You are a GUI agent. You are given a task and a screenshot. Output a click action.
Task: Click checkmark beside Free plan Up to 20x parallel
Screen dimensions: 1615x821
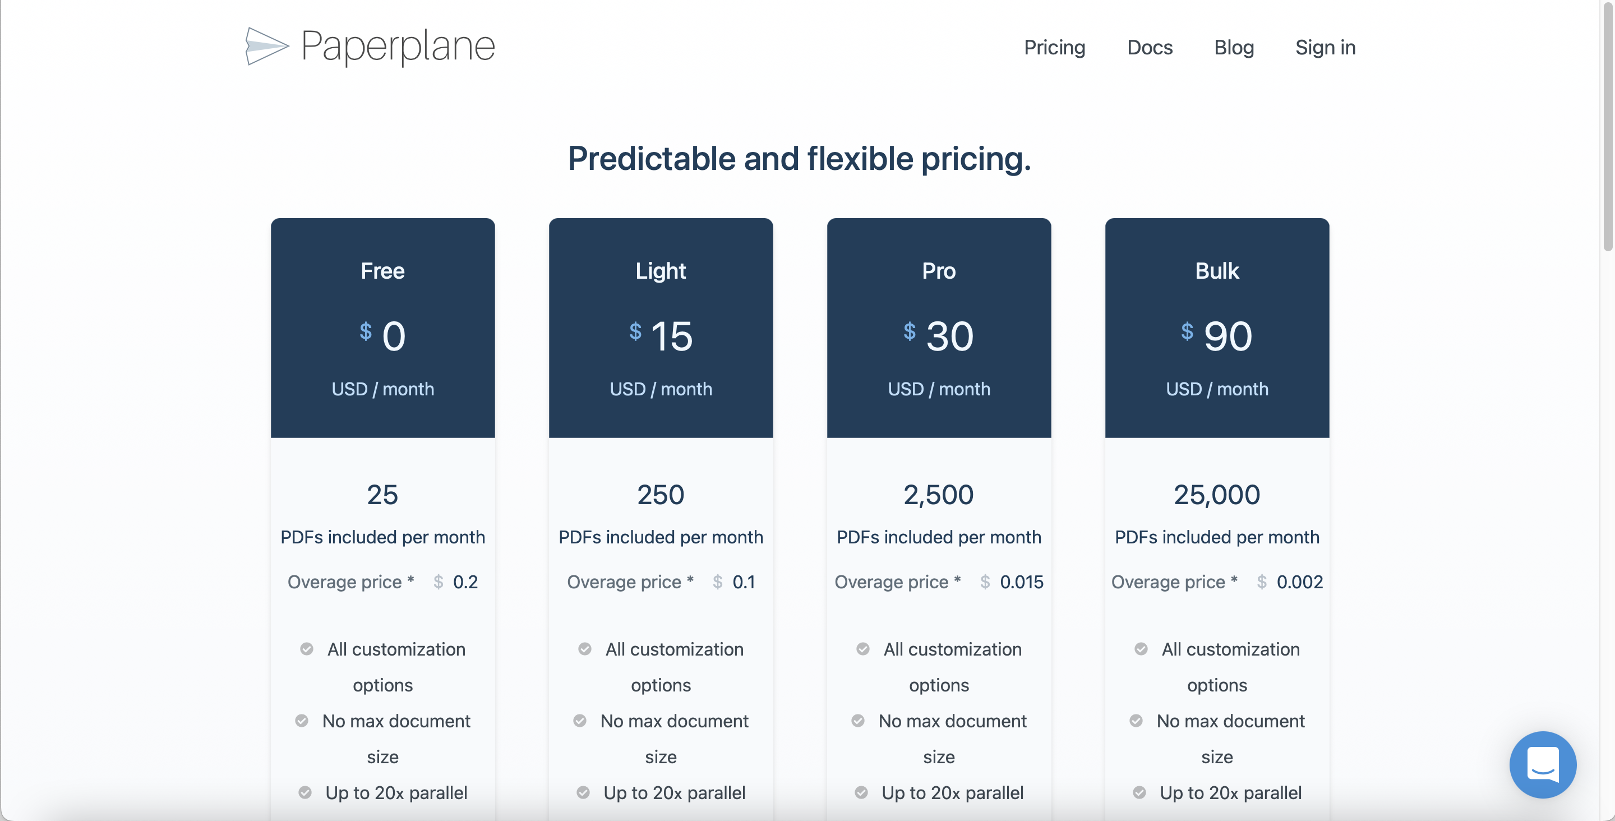click(305, 793)
